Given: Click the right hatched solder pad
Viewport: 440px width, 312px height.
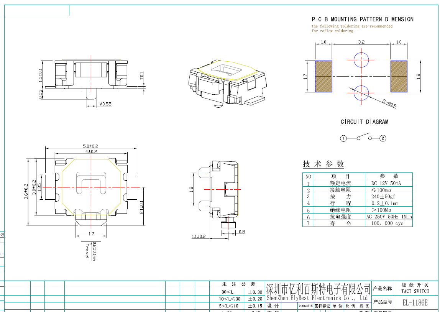Looking at the screenshot, I should coord(399,76).
